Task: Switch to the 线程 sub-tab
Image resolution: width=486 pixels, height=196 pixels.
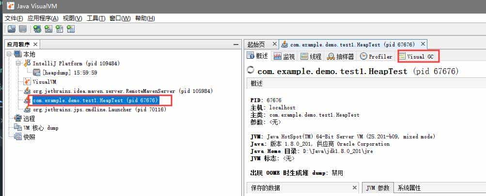Action: tap(311, 57)
